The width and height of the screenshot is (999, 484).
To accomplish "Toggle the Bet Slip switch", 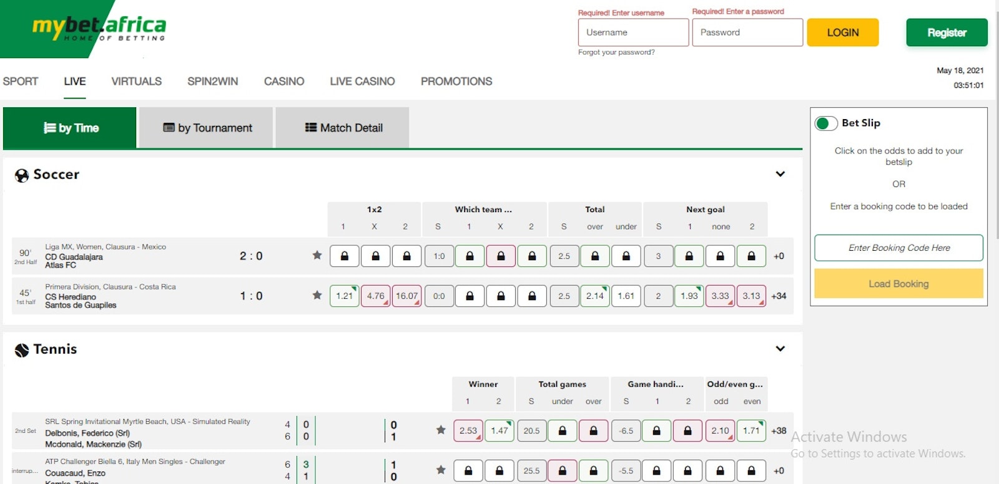I will [826, 123].
